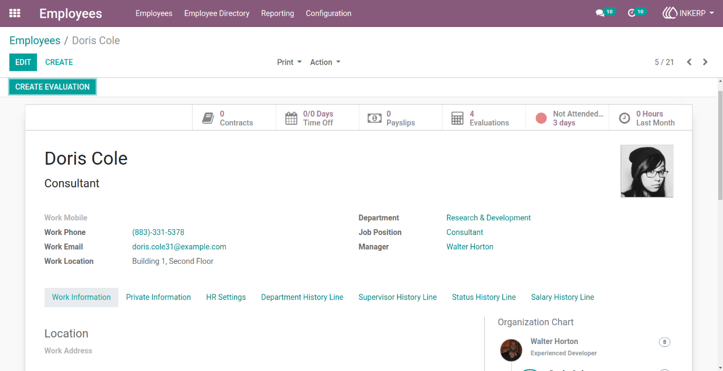This screenshot has height=371, width=723.
Task: Go back to Employees breadcrumb link
Action: (35, 40)
